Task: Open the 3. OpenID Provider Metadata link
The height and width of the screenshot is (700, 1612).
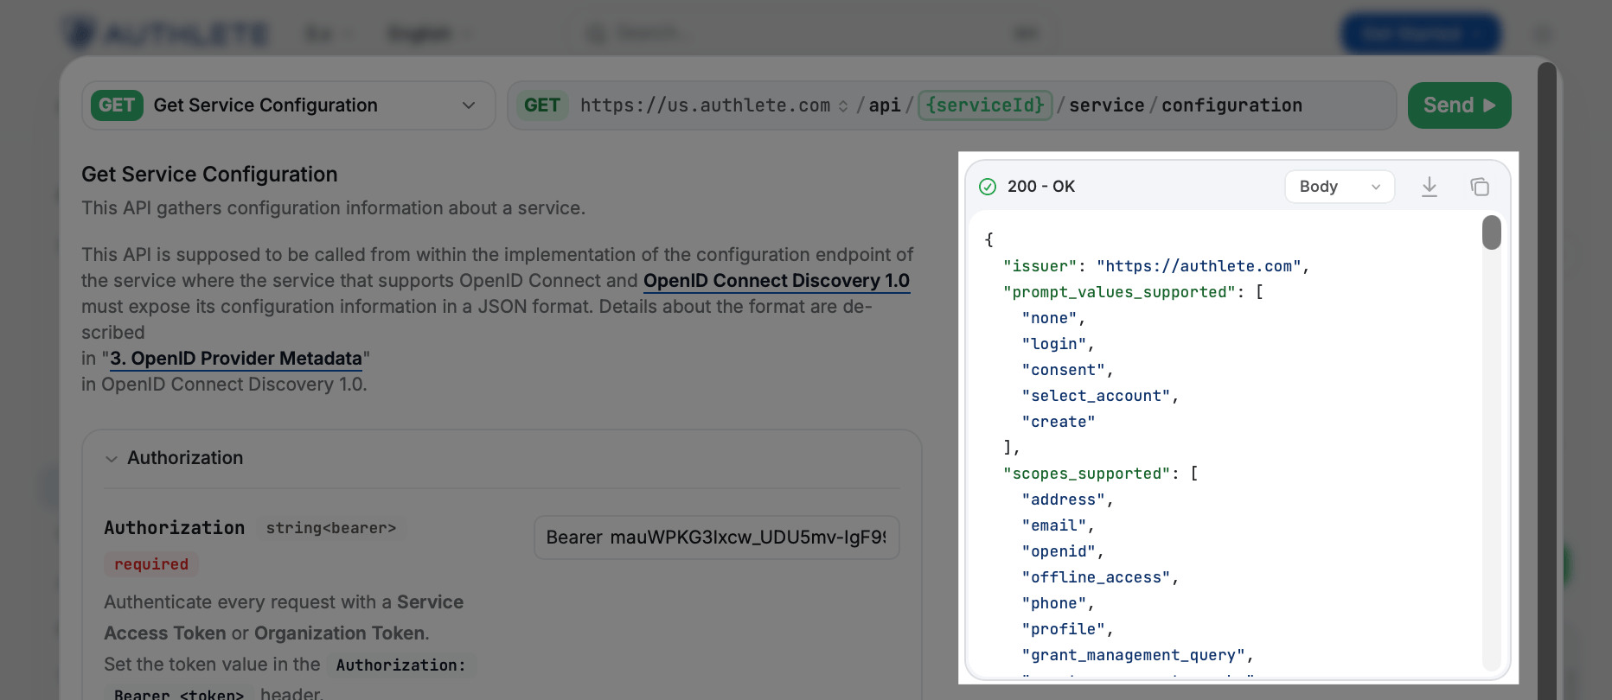Action: click(x=236, y=359)
